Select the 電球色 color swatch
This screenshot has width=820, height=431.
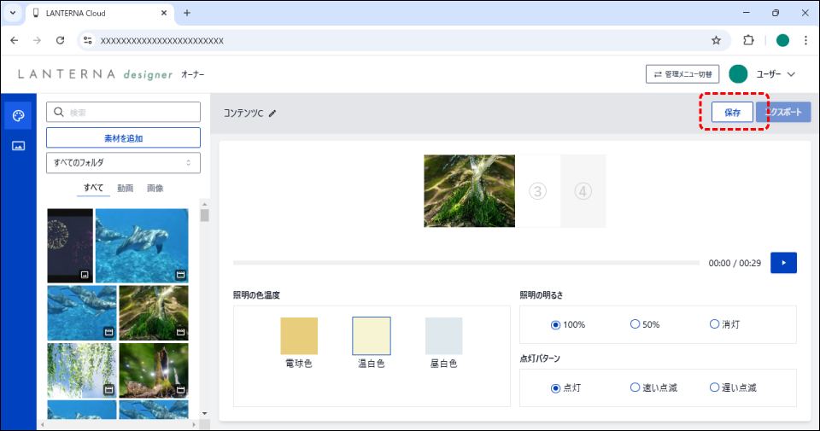tap(299, 336)
